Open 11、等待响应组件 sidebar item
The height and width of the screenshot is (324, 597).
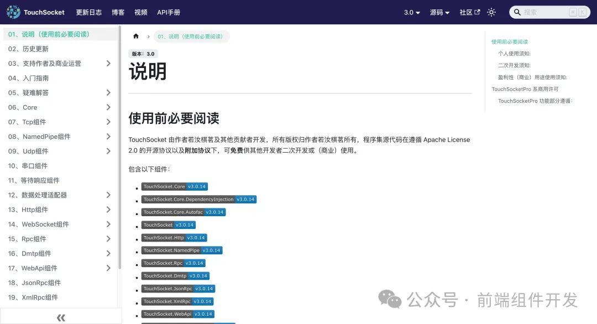60,180
